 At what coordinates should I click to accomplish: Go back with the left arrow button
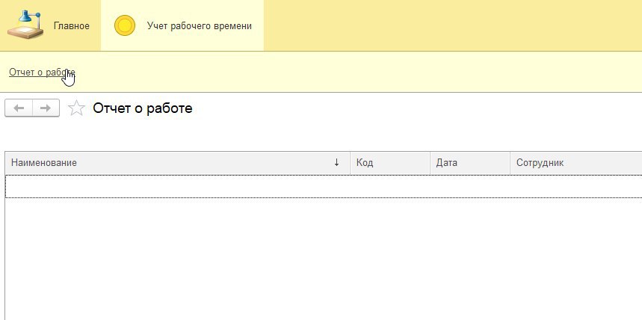pos(19,108)
